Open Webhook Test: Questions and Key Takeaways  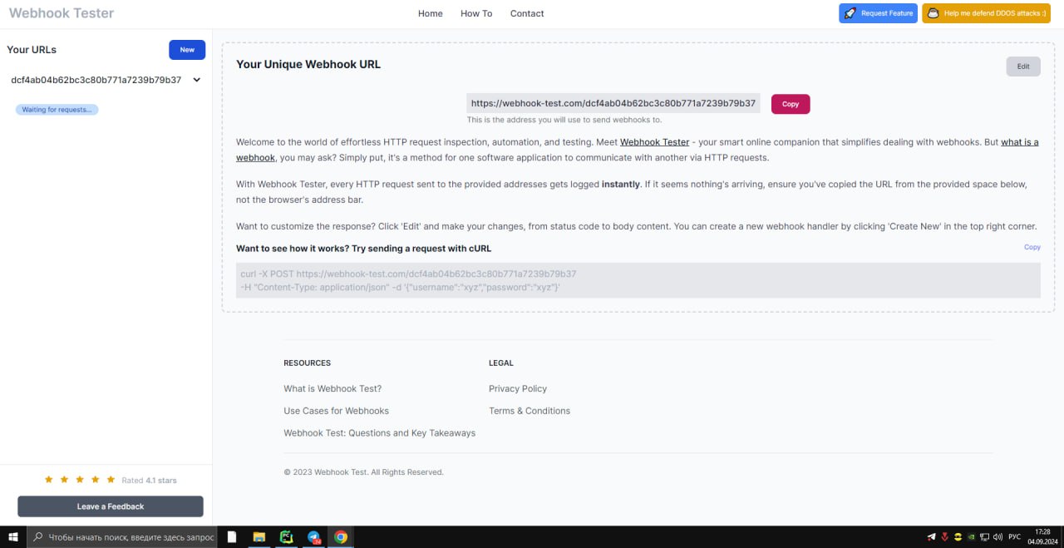(379, 433)
